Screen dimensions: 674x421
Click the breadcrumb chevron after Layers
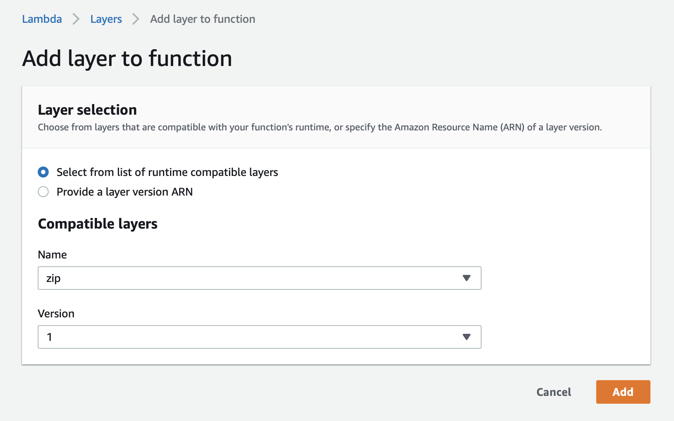click(136, 19)
